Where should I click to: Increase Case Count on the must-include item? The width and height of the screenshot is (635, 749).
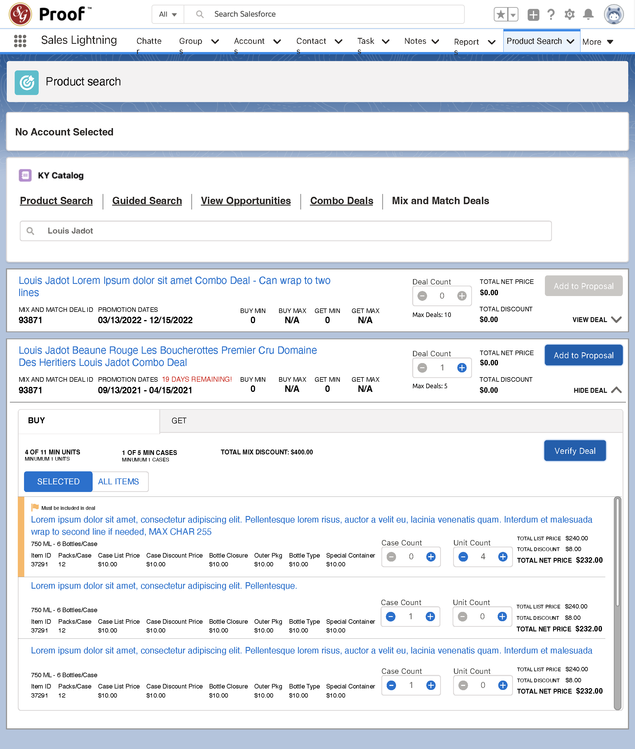(430, 557)
